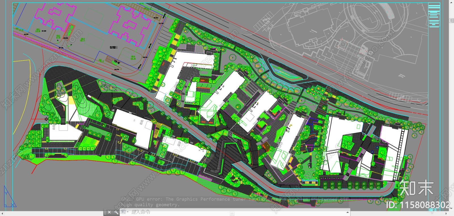Click the horizontal scrollbar left arrow
Image resolution: width=454 pixels, height=216 pixels.
(2, 213)
